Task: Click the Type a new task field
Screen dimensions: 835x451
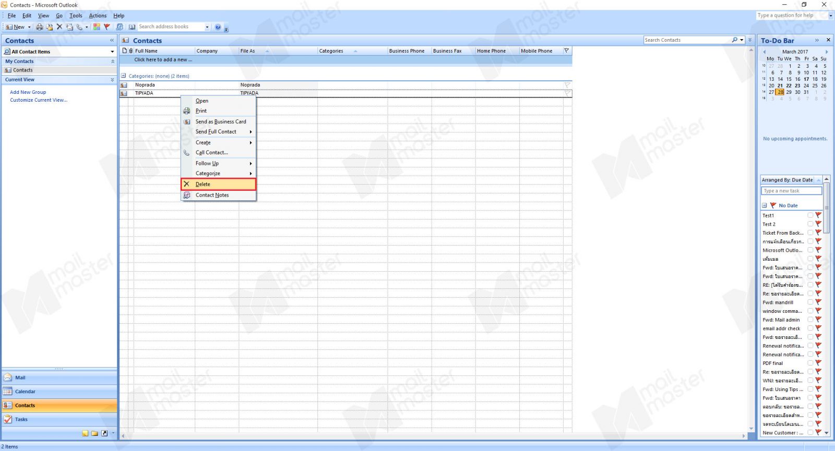Action: pos(791,191)
